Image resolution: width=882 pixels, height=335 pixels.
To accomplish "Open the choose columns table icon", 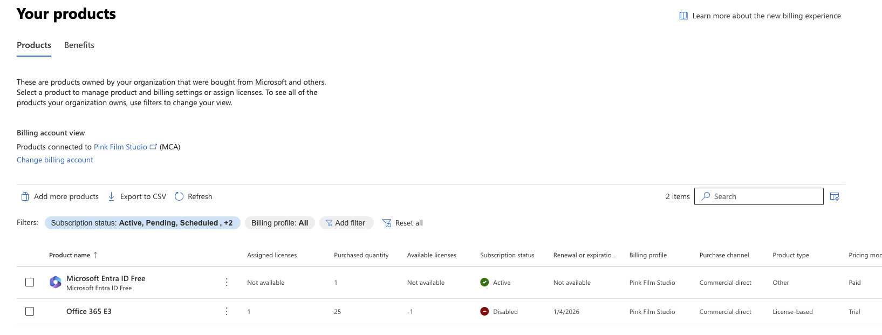I will tap(835, 196).
